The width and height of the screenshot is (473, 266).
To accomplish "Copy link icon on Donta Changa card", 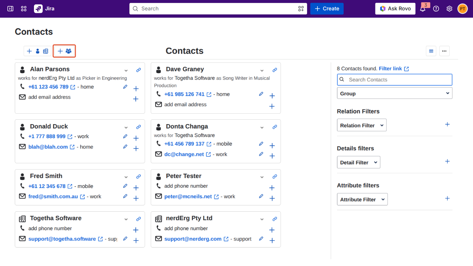I will (275, 127).
